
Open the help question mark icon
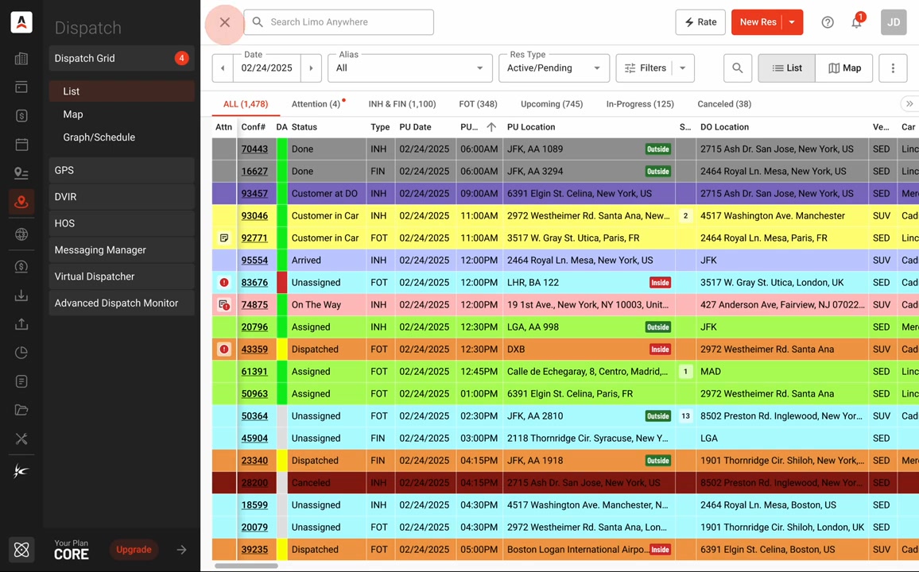point(827,22)
